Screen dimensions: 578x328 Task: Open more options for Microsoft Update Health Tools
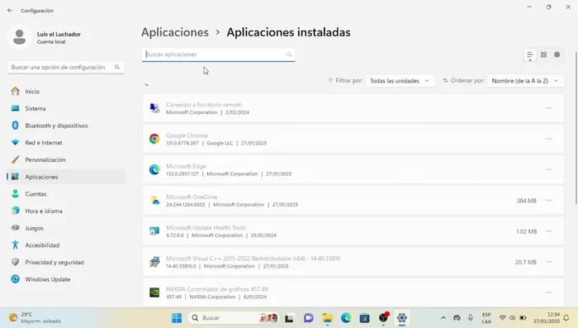[x=548, y=231]
